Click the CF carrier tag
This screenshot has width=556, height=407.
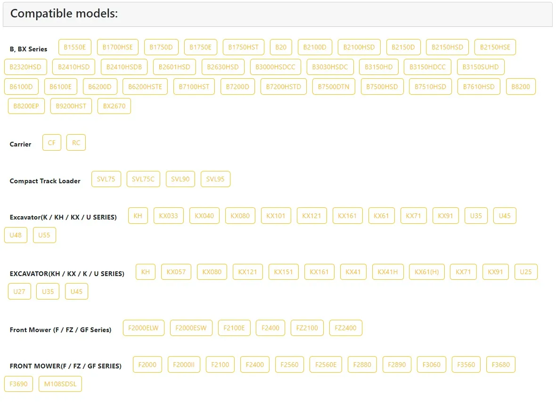(x=52, y=143)
